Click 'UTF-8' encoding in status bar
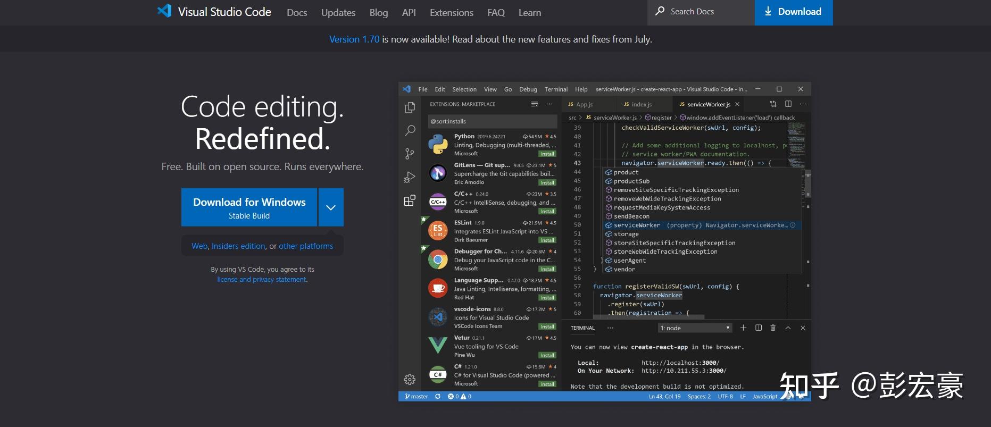This screenshot has height=427, width=991. (725, 396)
